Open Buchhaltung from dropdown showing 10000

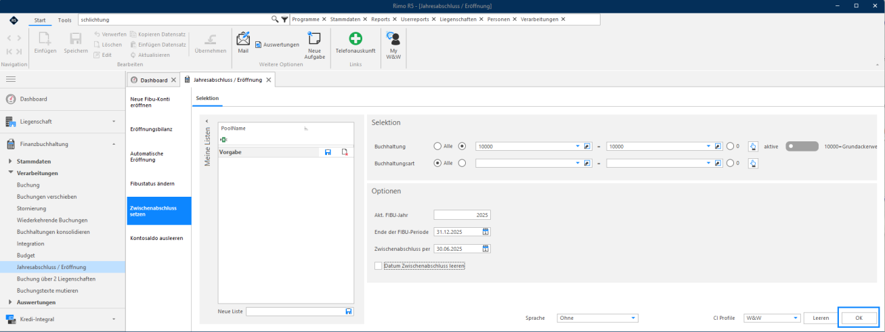(578, 145)
